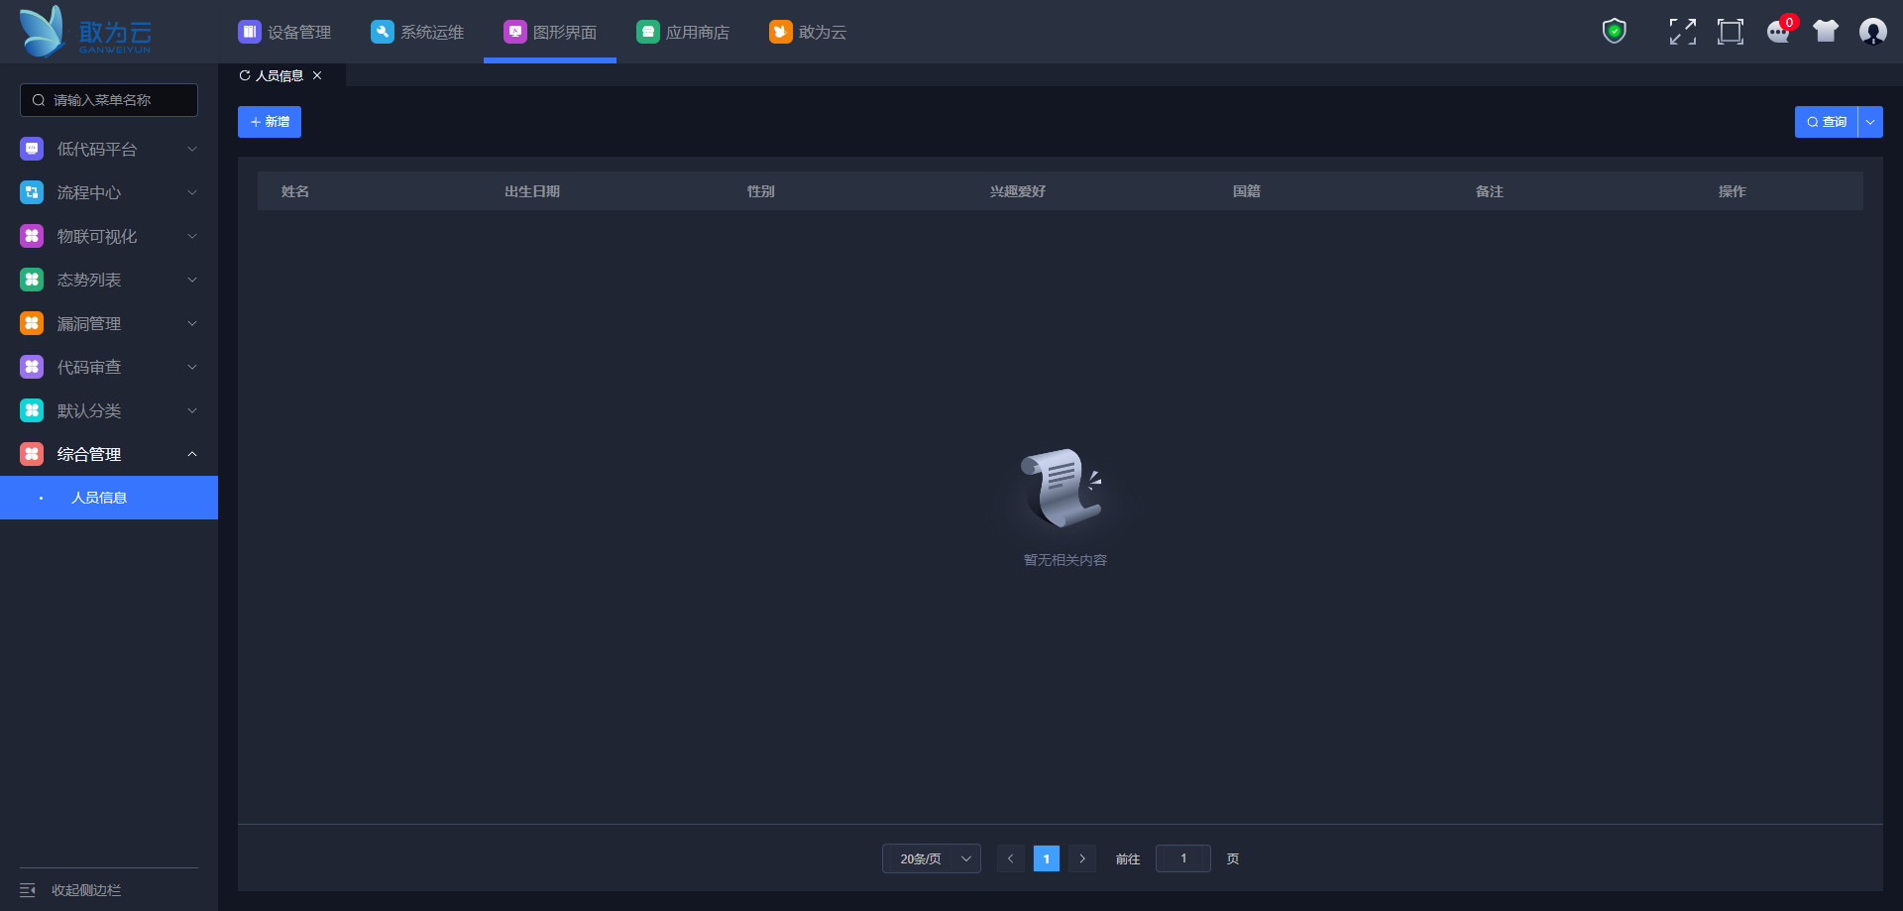Click the screen frame icon in header
The width and height of the screenshot is (1903, 911).
[x=1731, y=32]
